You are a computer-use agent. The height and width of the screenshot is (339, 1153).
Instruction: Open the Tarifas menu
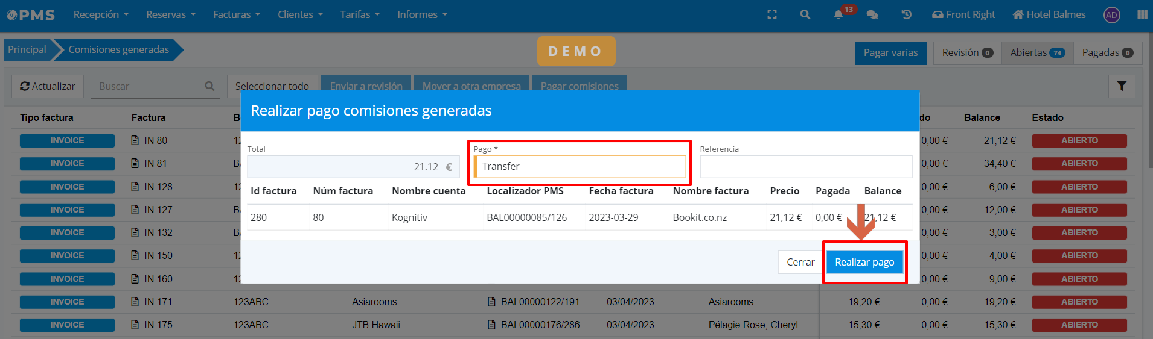(x=359, y=14)
